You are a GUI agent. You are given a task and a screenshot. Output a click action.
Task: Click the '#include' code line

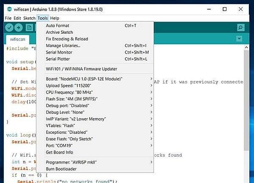[x=21, y=48]
